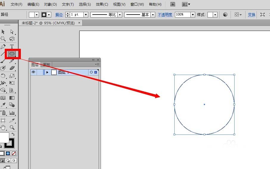Pick the Artboard tool

[x=3, y=120]
